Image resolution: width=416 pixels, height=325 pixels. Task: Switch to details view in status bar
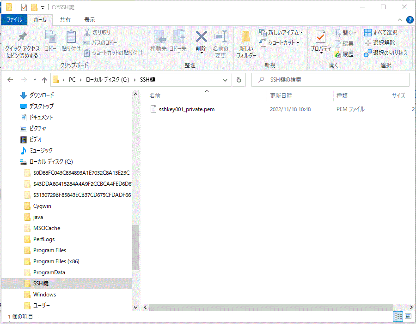(398, 317)
